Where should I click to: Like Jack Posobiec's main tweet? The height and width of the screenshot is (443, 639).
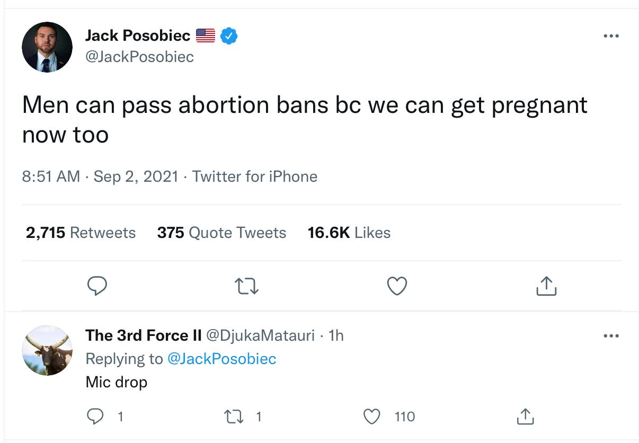click(x=397, y=286)
